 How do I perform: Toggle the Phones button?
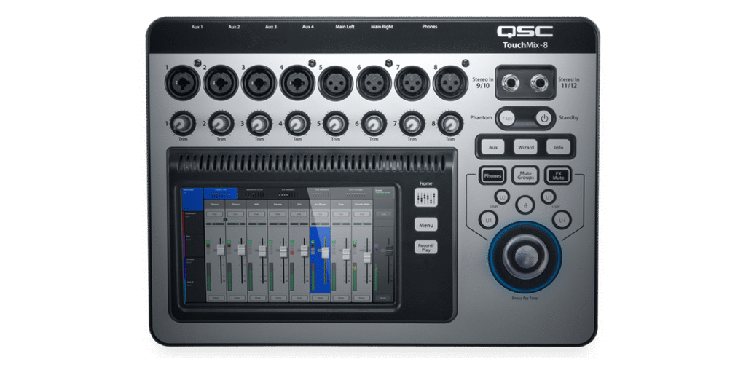pyautogui.click(x=492, y=175)
